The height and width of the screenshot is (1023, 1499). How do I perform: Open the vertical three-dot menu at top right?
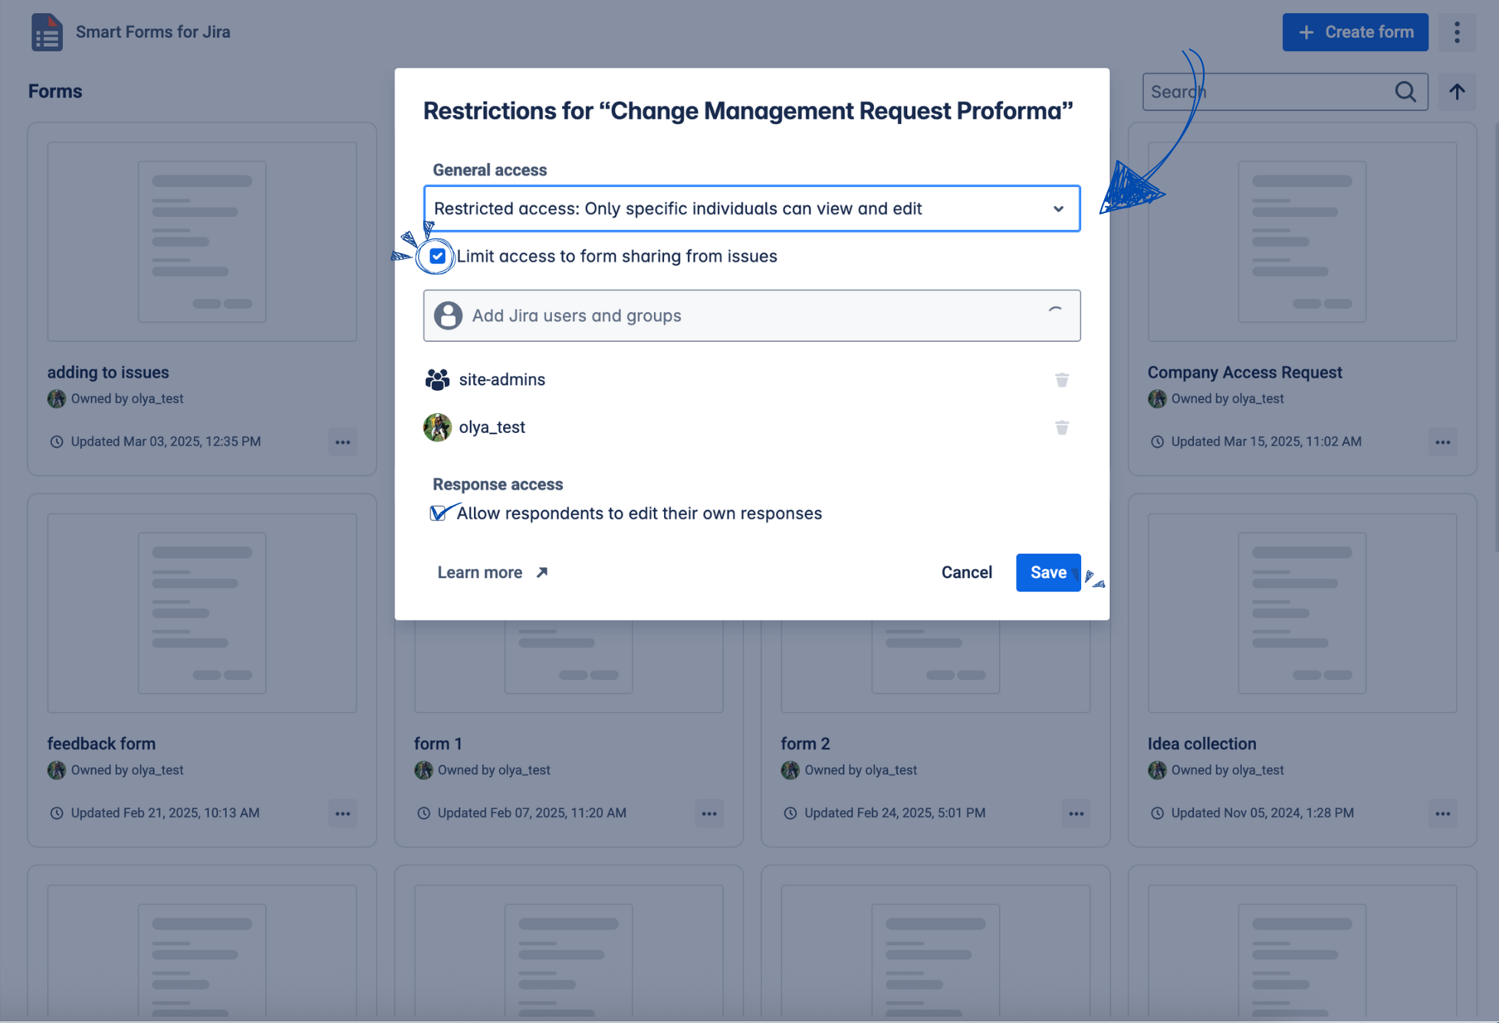click(x=1457, y=32)
